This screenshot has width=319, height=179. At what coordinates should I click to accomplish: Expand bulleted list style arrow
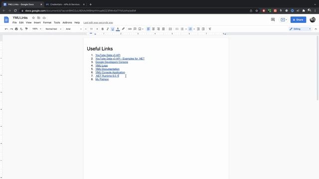[186, 29]
